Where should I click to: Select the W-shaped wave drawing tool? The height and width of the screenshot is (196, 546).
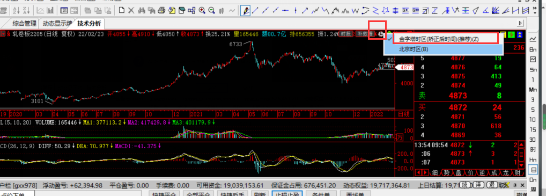(x=355, y=10)
